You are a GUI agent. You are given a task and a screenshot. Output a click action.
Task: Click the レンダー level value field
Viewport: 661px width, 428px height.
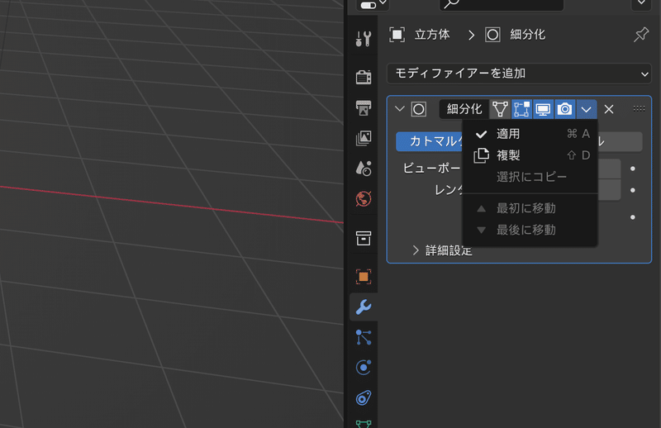point(609,190)
